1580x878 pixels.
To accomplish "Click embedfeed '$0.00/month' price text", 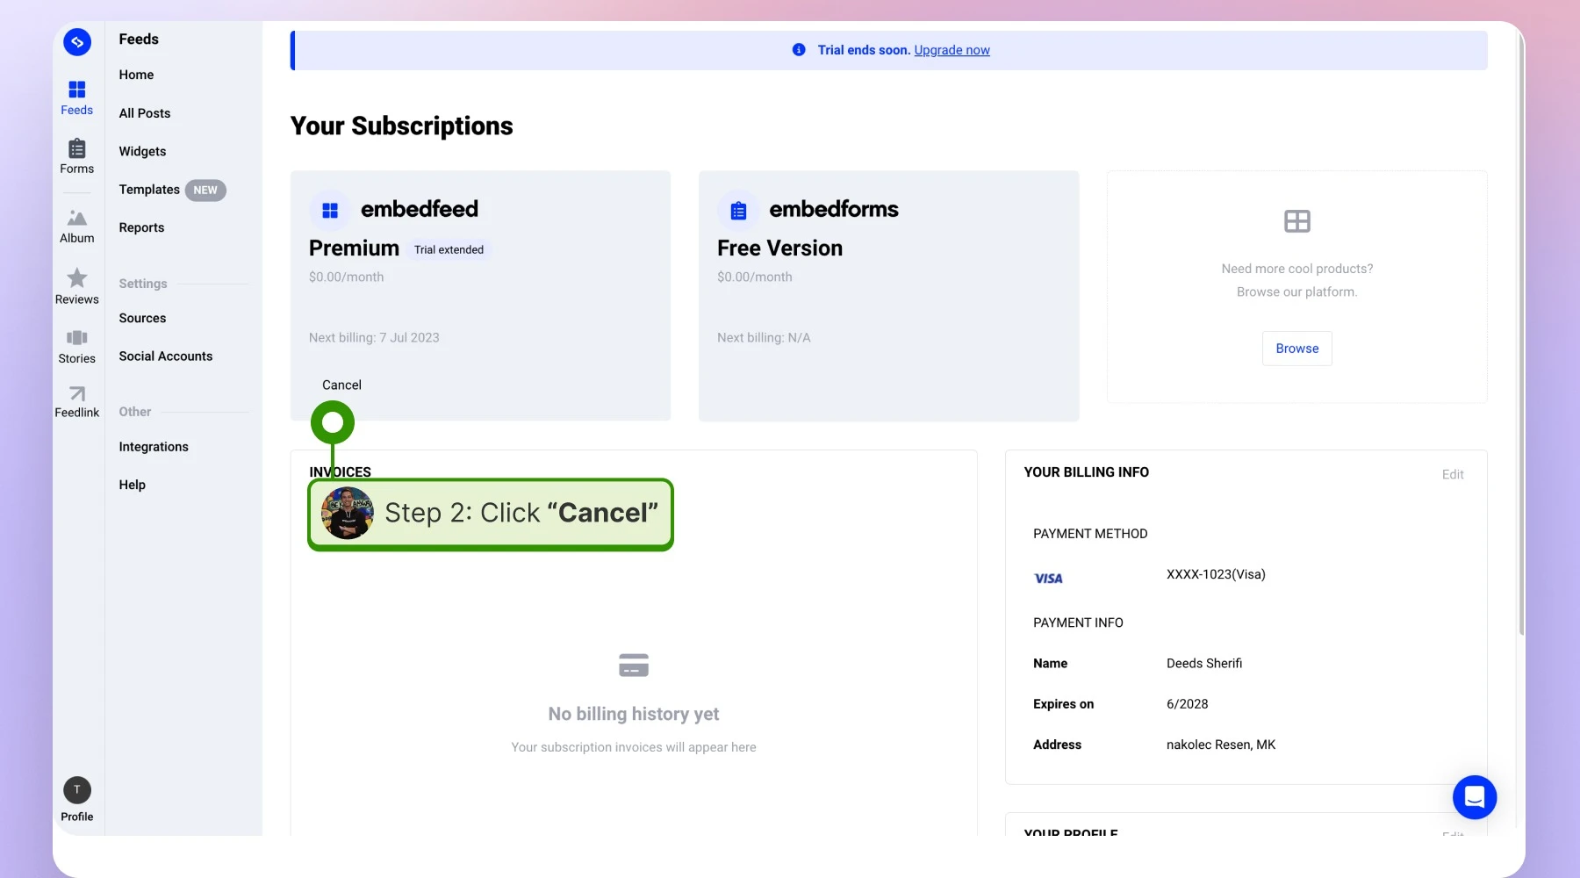I will [346, 277].
